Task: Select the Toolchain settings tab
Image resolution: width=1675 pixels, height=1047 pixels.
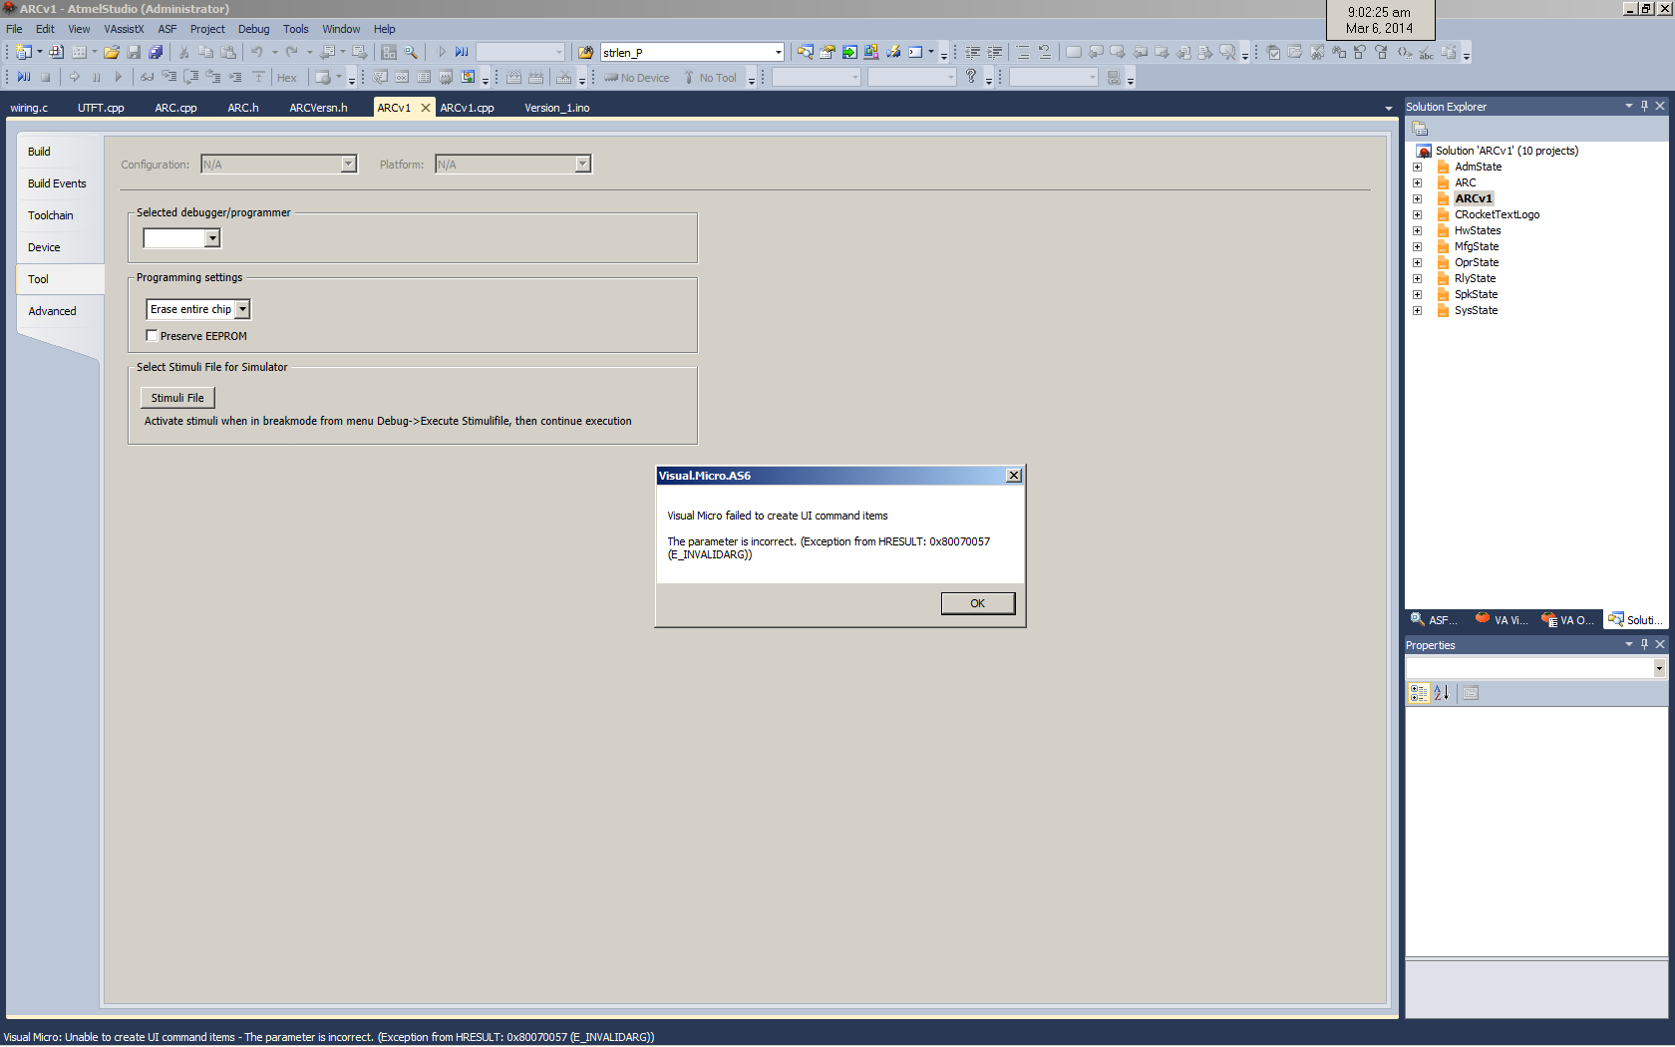Action: click(x=51, y=215)
